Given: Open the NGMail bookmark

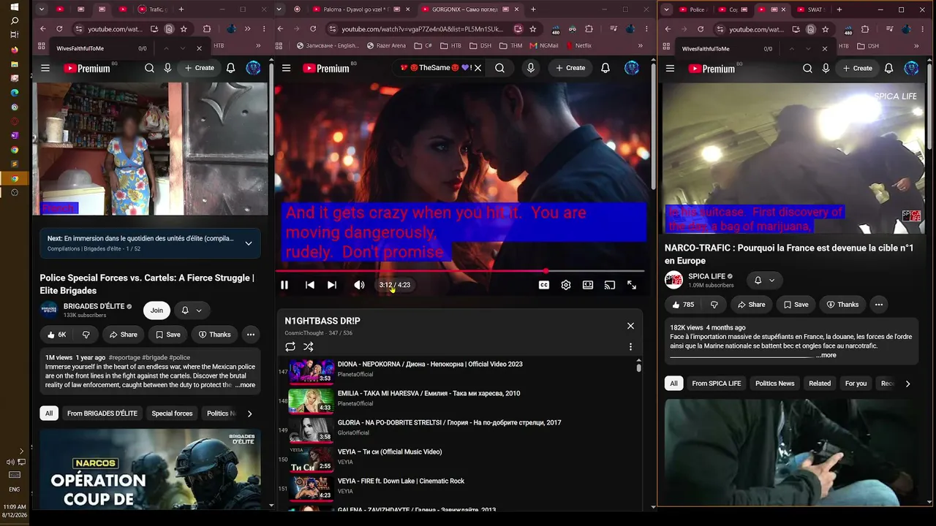Looking at the screenshot, I should click(543, 45).
